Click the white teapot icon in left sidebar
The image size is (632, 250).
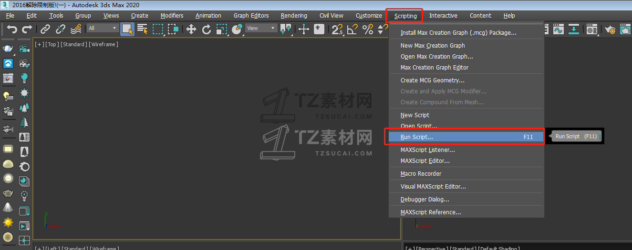tap(8, 49)
